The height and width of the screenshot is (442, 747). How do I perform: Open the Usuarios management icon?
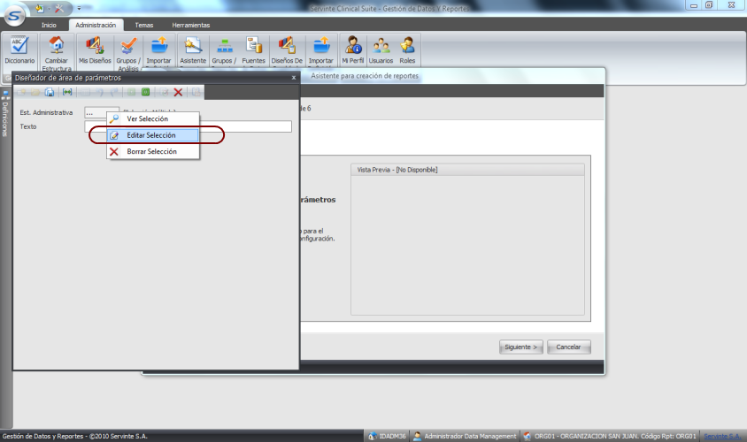click(381, 50)
